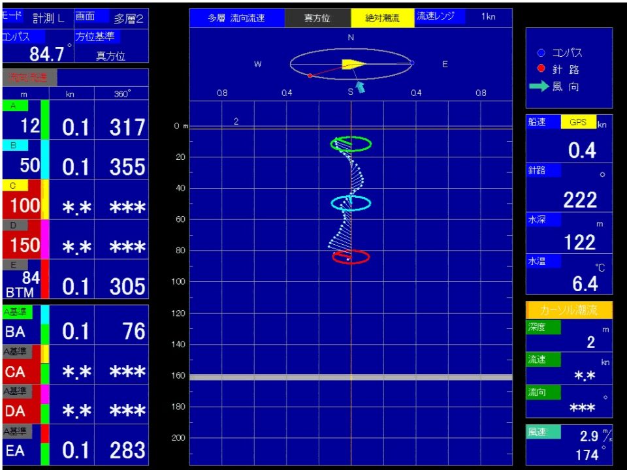This screenshot has height=470, width=627.
Task: Select the 多層 流向流速 tab
Action: pyautogui.click(x=236, y=18)
